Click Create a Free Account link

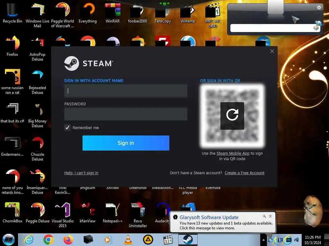[245, 173]
